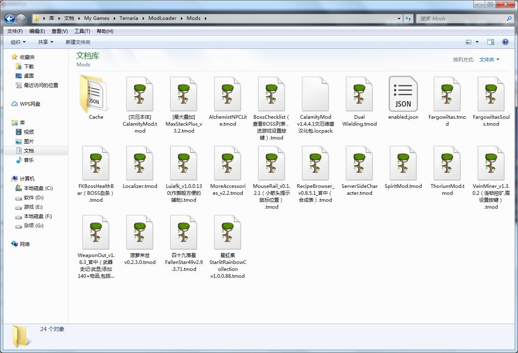
Task: Select FargowiltasSouls.tmod file icon
Action: (491, 94)
